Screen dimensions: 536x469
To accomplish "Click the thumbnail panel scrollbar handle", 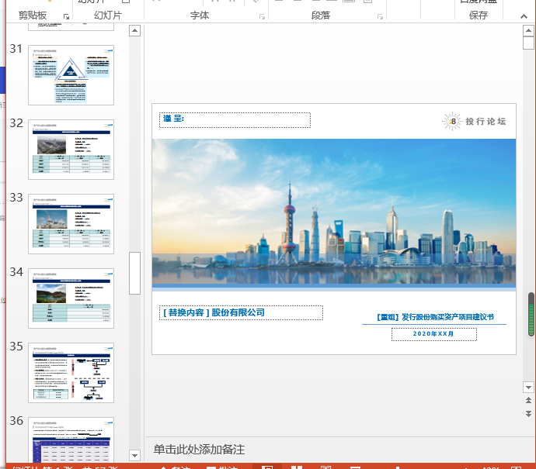I will click(134, 273).
